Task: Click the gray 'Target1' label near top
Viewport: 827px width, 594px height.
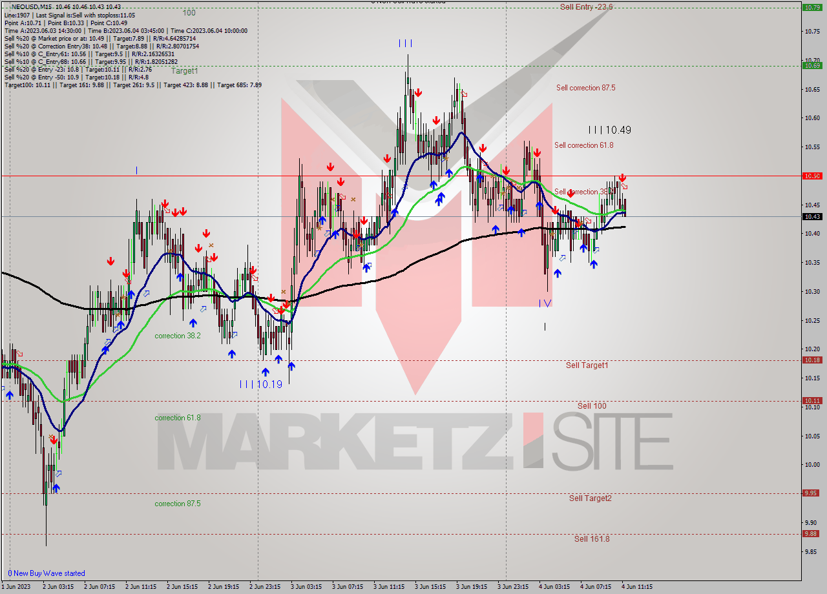Action: pyautogui.click(x=185, y=71)
